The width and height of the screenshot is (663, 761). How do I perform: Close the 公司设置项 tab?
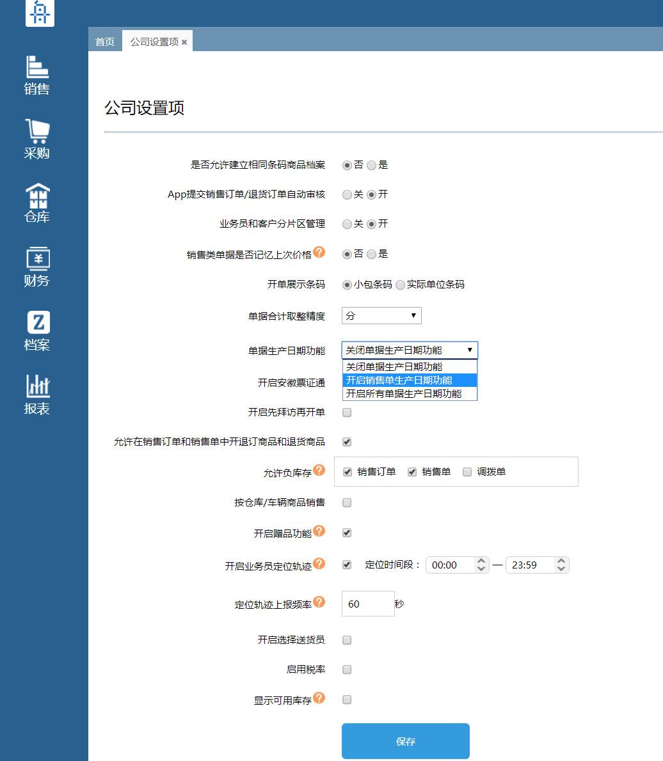click(x=184, y=42)
